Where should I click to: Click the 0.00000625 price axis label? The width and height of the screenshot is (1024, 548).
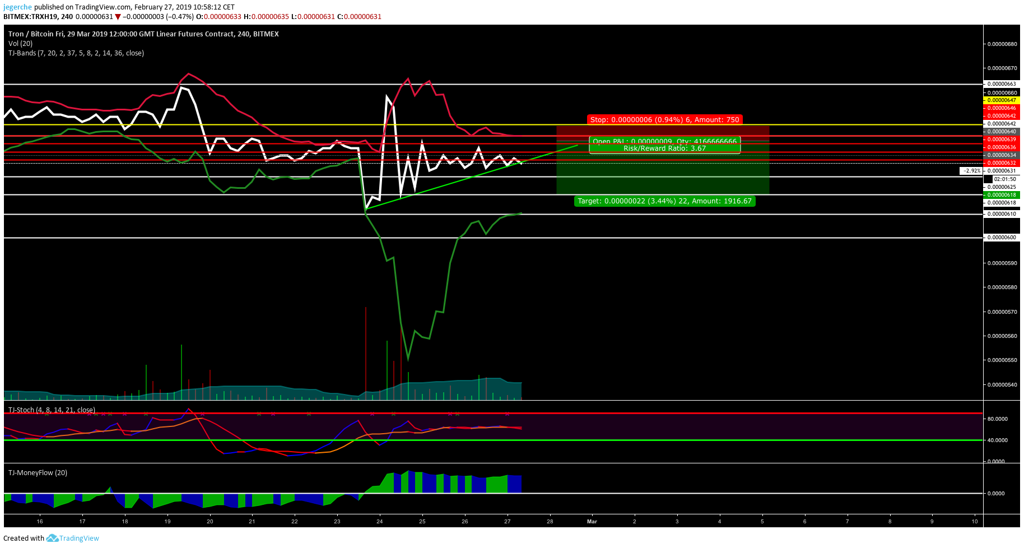1001,187
